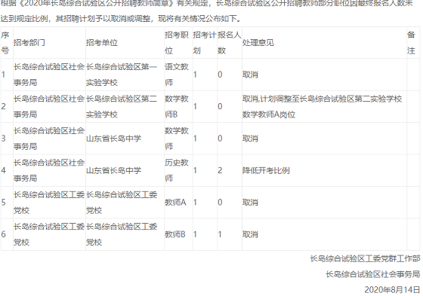Image resolution: width=423 pixels, height=296 pixels.
Task: Click the 长岛综合试验区社会事务局 signature line
Action: [x=373, y=274]
